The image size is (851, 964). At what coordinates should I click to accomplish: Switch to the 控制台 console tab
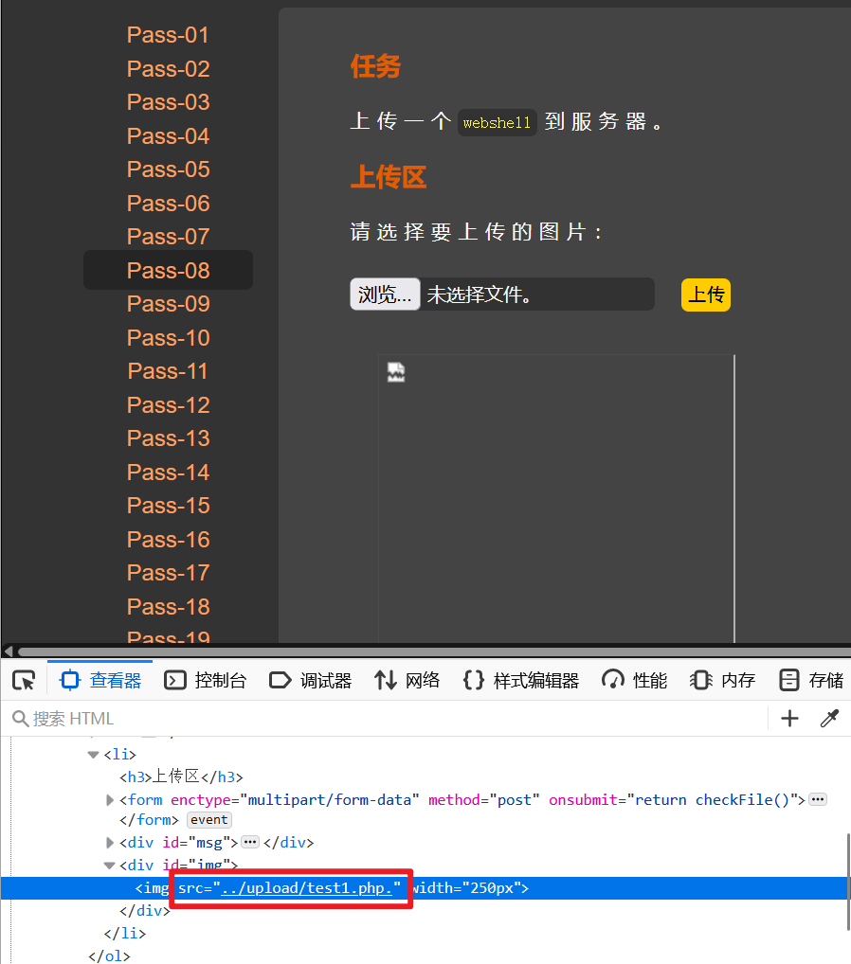click(205, 680)
